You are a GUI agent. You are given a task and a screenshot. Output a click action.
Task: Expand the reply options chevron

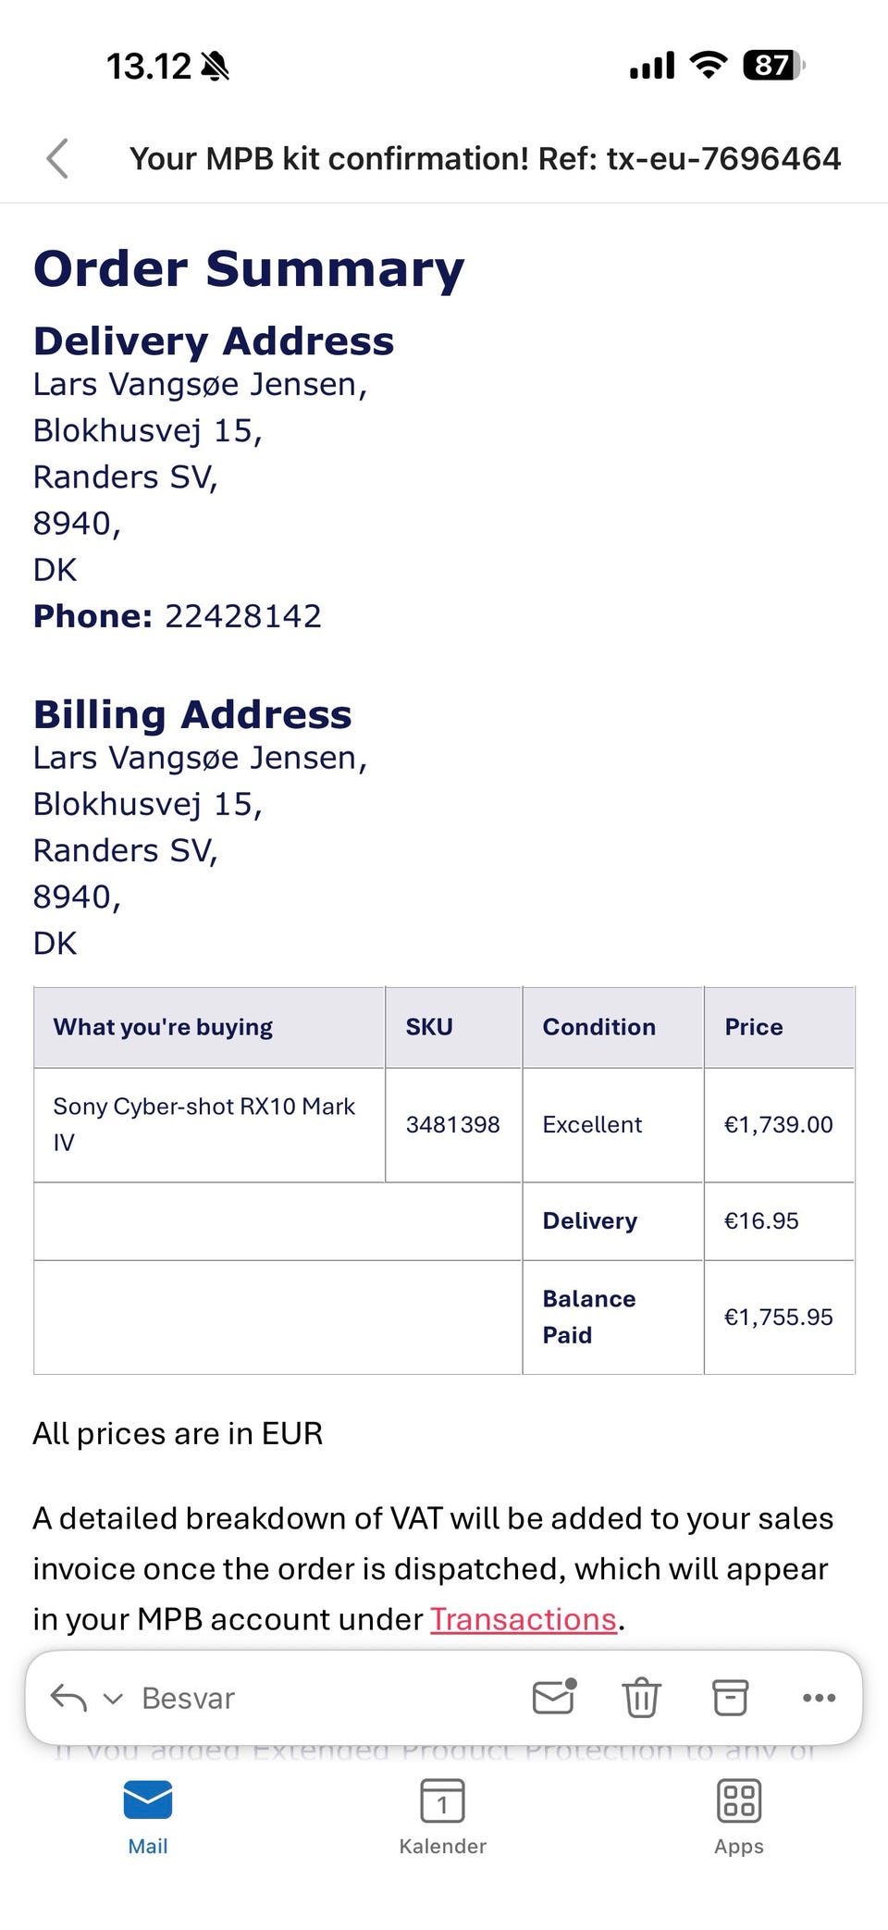(113, 1699)
